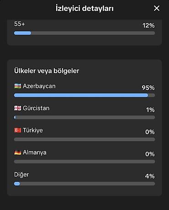Click the Azerbaycan 95% progress bar
The height and width of the screenshot is (210, 169).
point(84,95)
